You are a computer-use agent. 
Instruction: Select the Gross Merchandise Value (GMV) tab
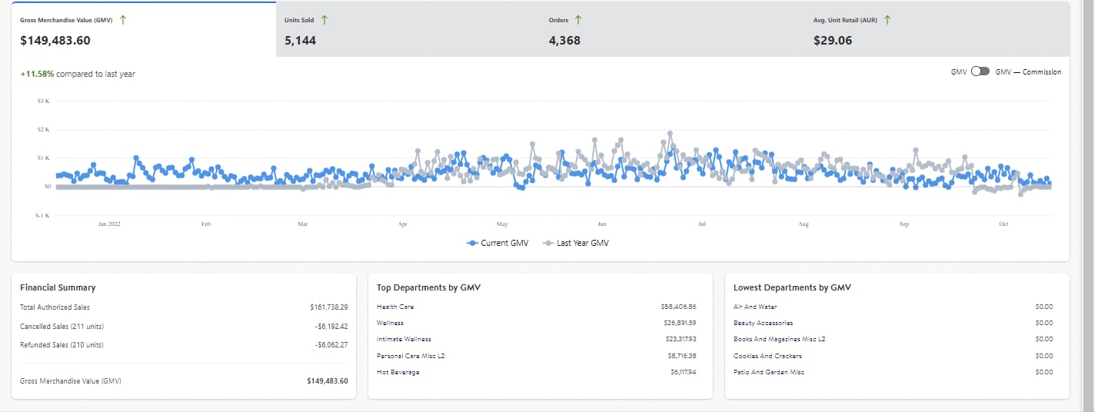pyautogui.click(x=144, y=29)
